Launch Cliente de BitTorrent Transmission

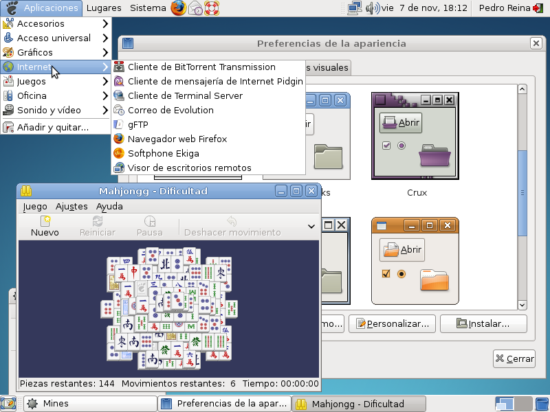tap(201, 67)
